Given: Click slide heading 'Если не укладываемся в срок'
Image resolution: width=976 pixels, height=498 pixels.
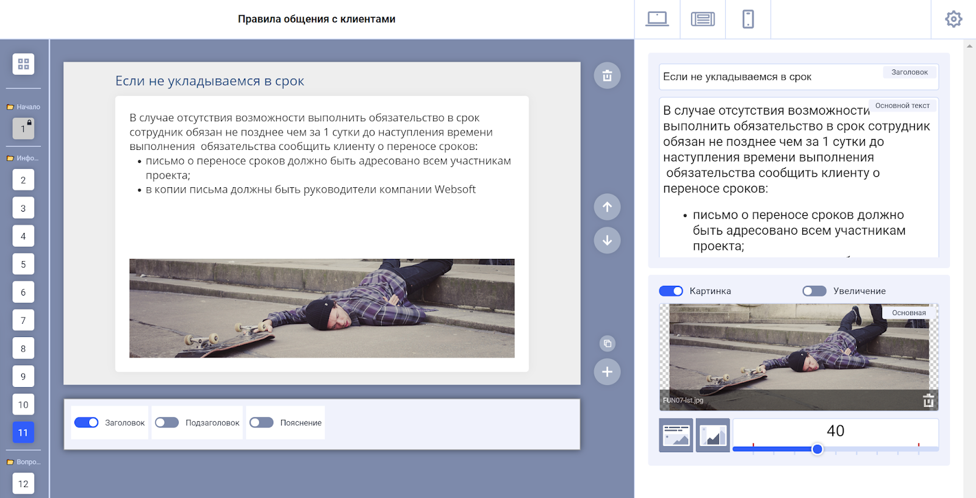Looking at the screenshot, I should 210,81.
